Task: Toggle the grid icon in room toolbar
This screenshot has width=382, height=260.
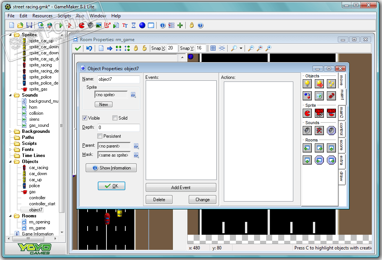Action: [x=213, y=48]
